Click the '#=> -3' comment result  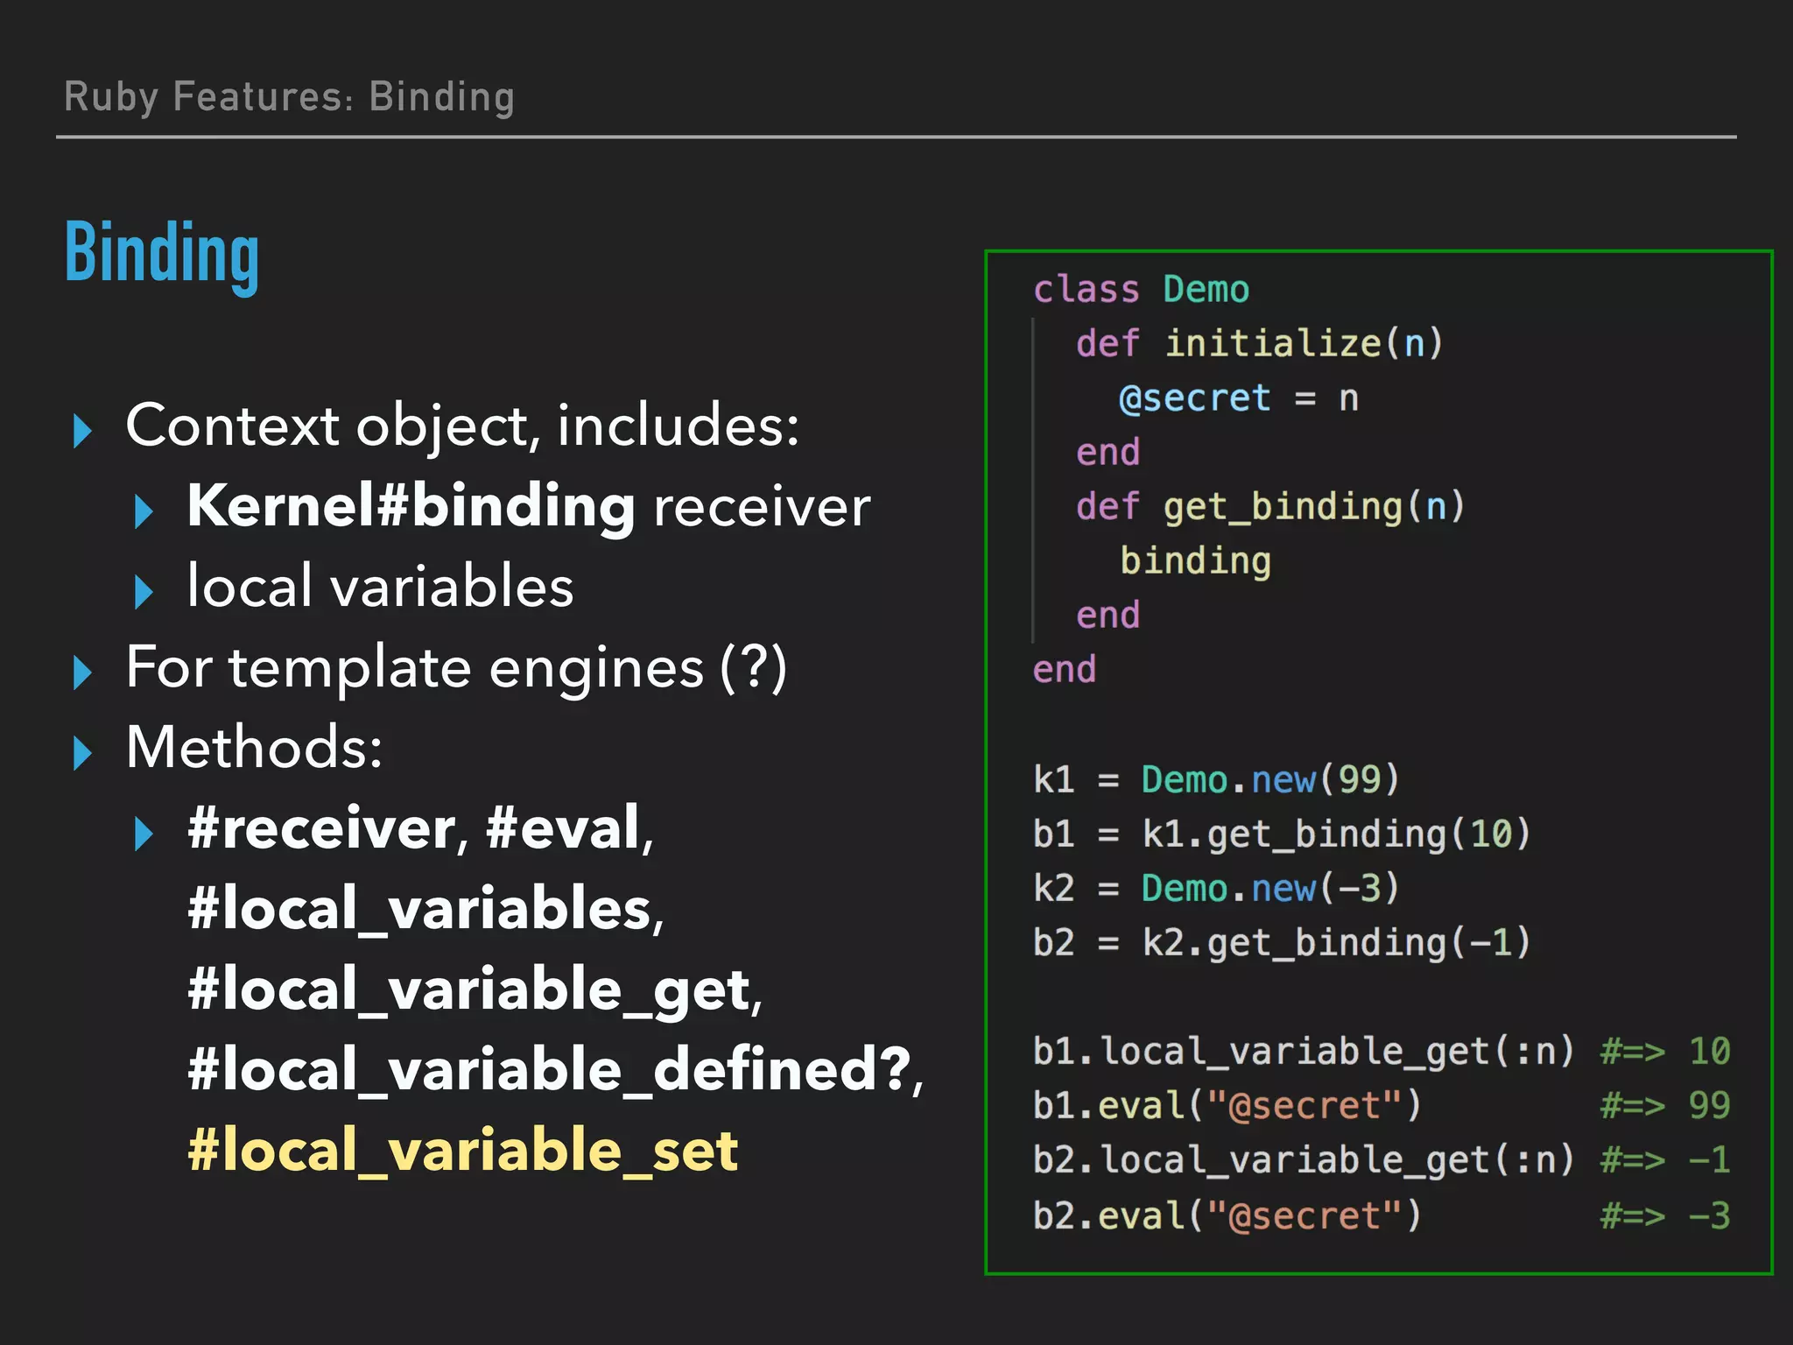click(x=1664, y=1216)
